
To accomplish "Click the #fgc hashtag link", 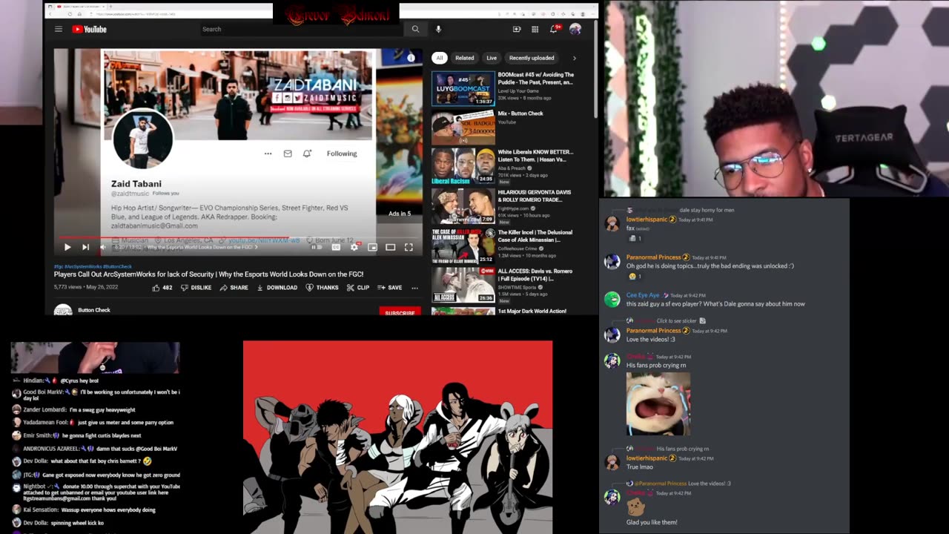I will pyautogui.click(x=58, y=266).
